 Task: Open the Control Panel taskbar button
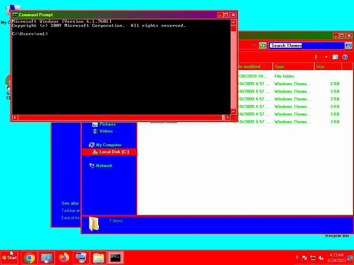tap(47, 258)
